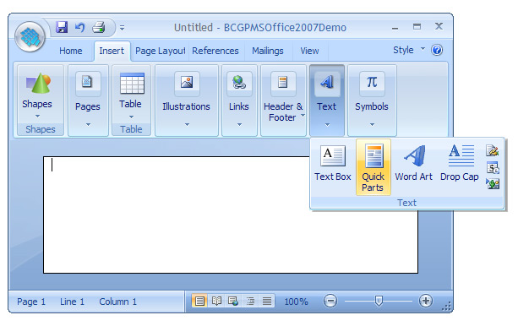Click the Save icon in quick access toolbar
This screenshot has height=326, width=518.
coord(62,27)
